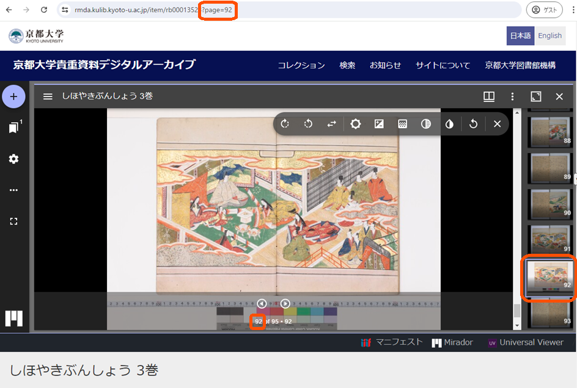Toggle window sidebar hamburger menu
Viewport: 577px width, 388px height.
tap(48, 96)
